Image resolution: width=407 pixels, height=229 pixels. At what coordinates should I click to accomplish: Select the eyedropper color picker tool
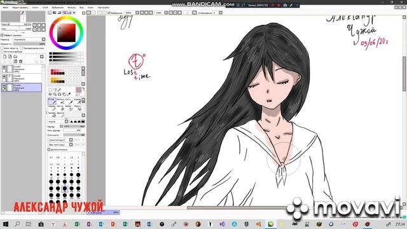point(69,94)
